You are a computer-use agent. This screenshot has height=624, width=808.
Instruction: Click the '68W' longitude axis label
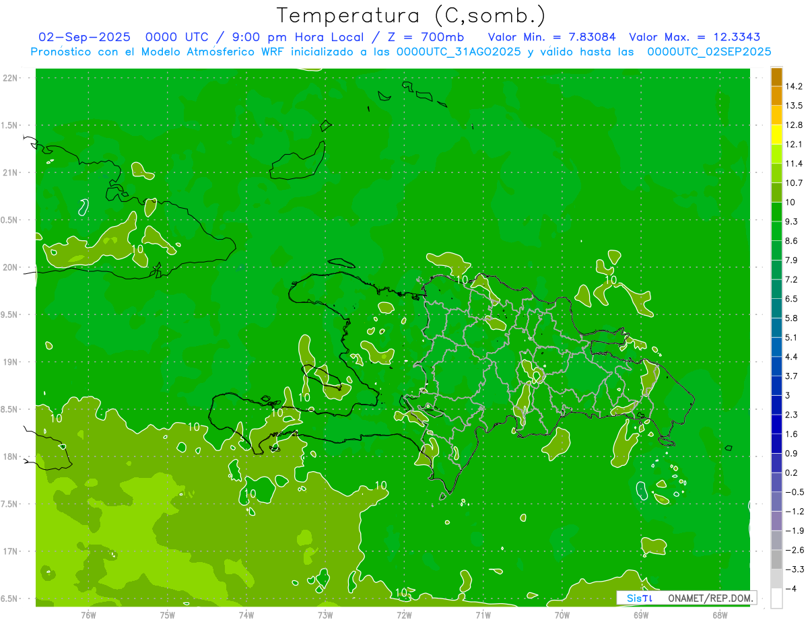[720, 615]
